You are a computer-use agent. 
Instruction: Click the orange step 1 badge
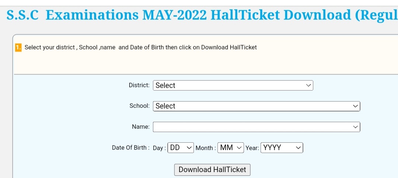tap(18, 48)
